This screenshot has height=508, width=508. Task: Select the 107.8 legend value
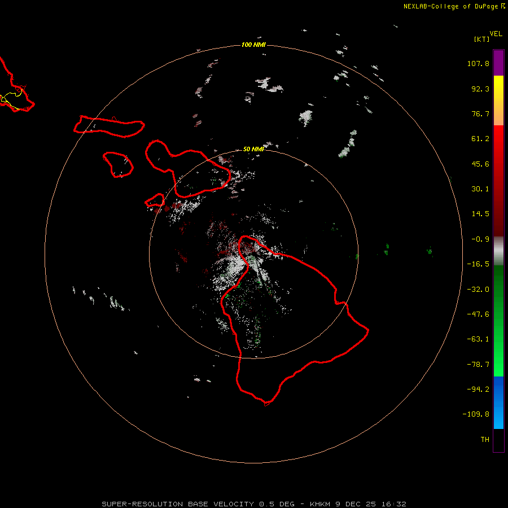478,63
